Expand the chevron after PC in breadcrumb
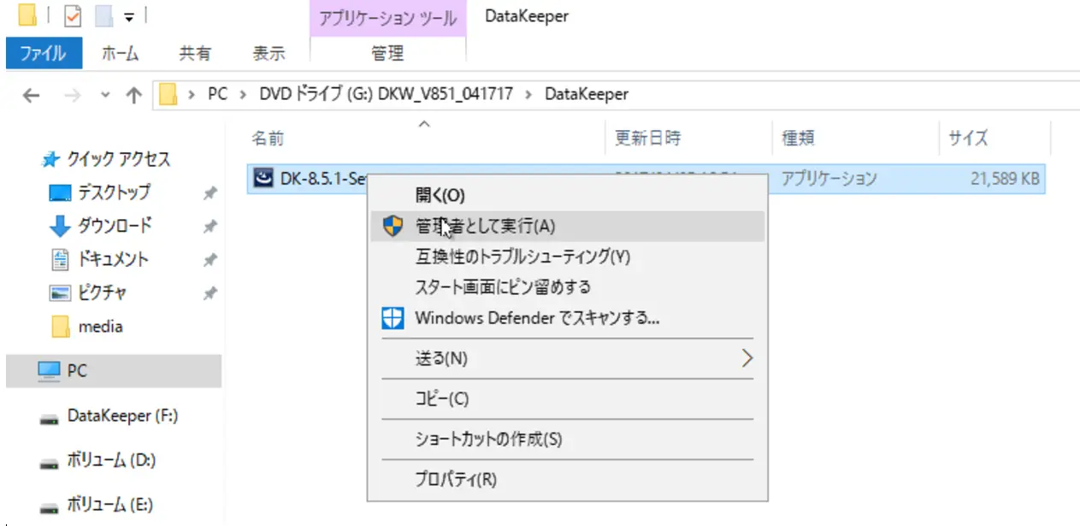The height and width of the screenshot is (526, 1080). [244, 94]
